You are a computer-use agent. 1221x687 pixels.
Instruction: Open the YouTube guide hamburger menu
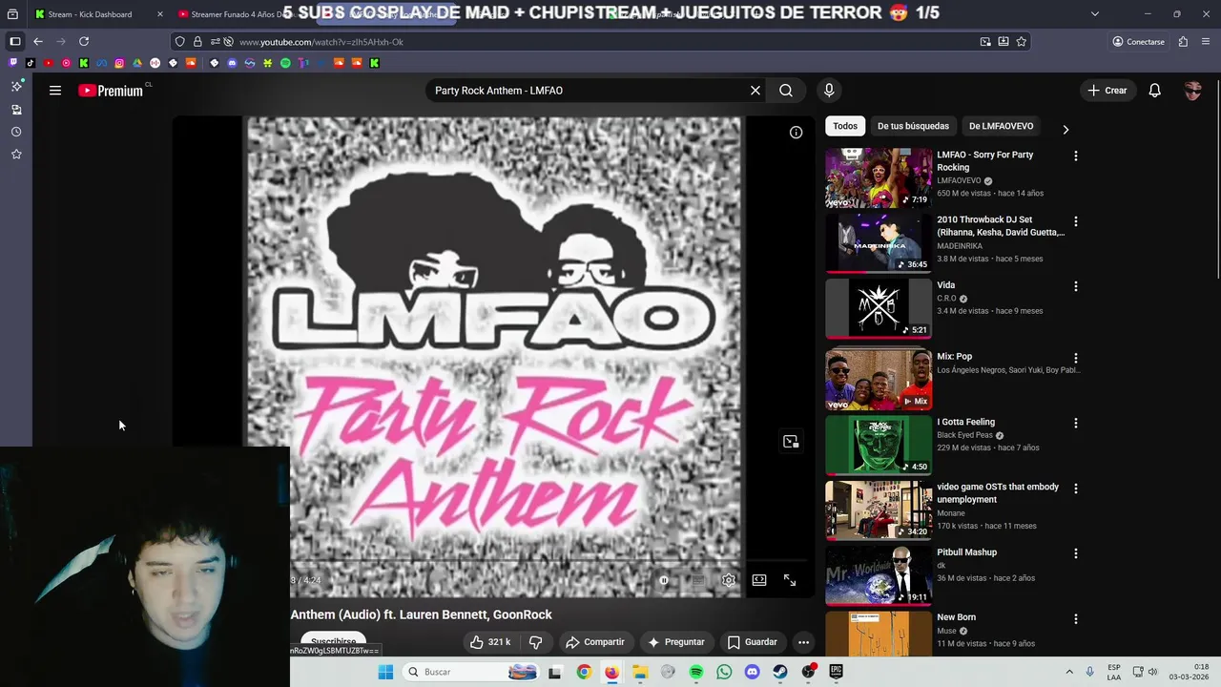(55, 91)
